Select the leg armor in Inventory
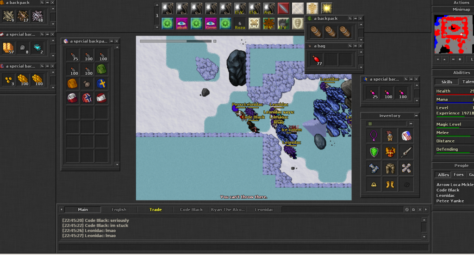 point(390,168)
